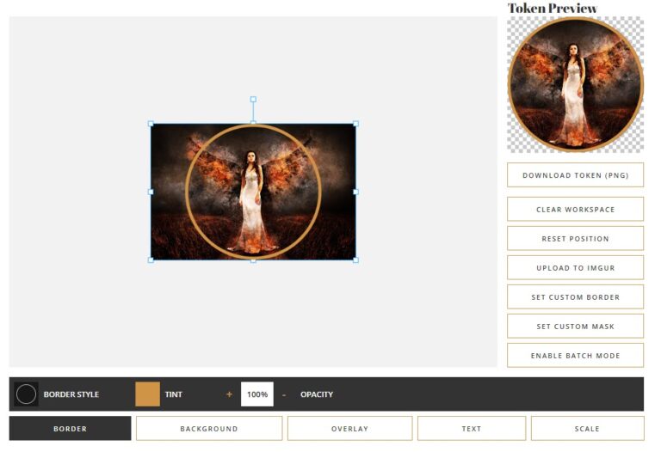
Task: Enable batch mode
Action: click(x=575, y=356)
